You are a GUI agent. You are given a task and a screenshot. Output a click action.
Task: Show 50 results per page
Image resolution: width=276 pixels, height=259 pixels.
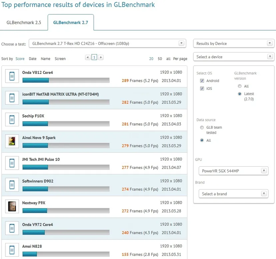pyautogui.click(x=160, y=59)
